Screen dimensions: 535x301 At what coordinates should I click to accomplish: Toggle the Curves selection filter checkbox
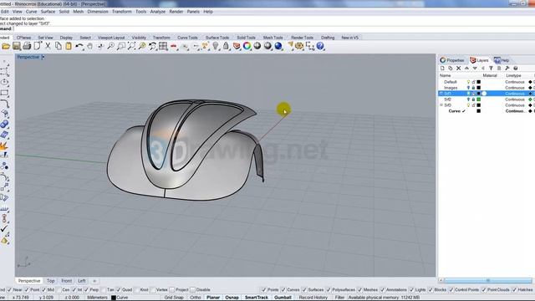(x=283, y=290)
